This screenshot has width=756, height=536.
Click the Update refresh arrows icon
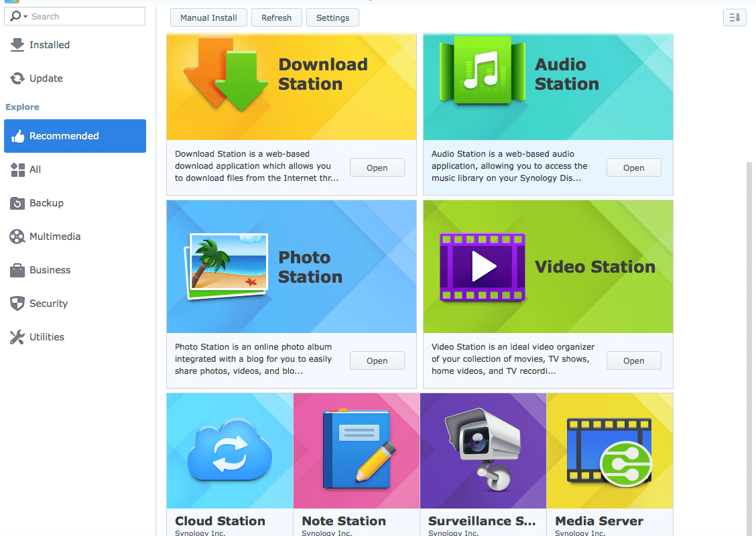(x=17, y=78)
